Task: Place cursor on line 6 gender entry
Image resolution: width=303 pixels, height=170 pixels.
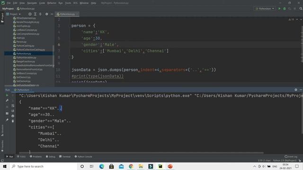Action: [x=100, y=44]
